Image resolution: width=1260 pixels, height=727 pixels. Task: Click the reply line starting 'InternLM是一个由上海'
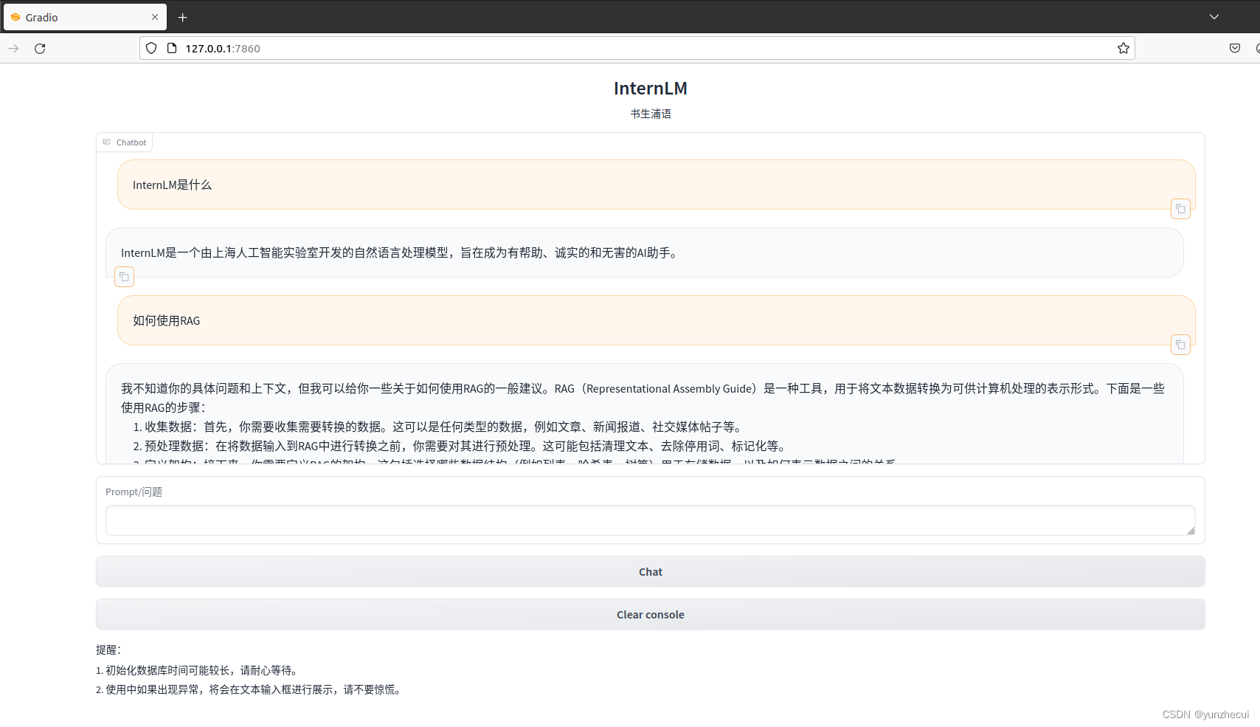[401, 253]
